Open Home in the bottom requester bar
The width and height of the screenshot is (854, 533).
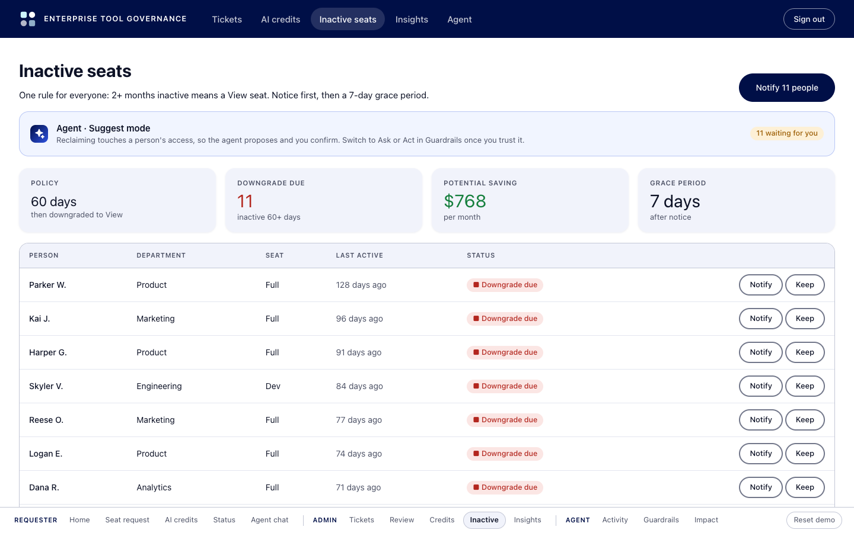[x=79, y=520]
